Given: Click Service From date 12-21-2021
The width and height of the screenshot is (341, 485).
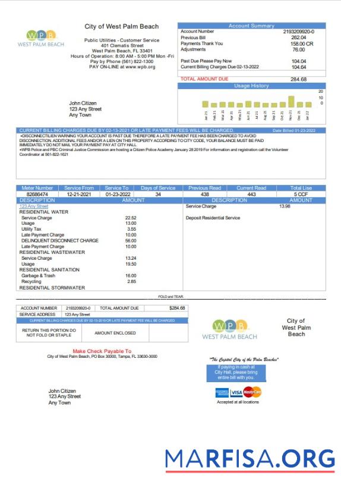Looking at the screenshot, I should click(79, 194).
